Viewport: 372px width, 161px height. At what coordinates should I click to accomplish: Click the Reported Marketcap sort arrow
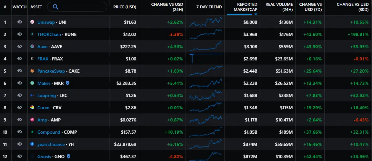[256, 14]
